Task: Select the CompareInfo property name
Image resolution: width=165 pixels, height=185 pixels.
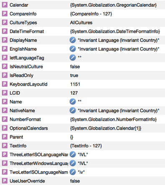Action: [23, 14]
